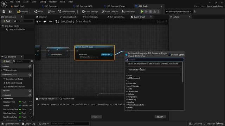This screenshot has width=225, height=126.
Task: Open the File menu
Action: [11, 2]
